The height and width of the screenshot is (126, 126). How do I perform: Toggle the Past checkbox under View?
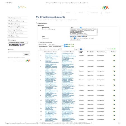[x=71, y=37]
